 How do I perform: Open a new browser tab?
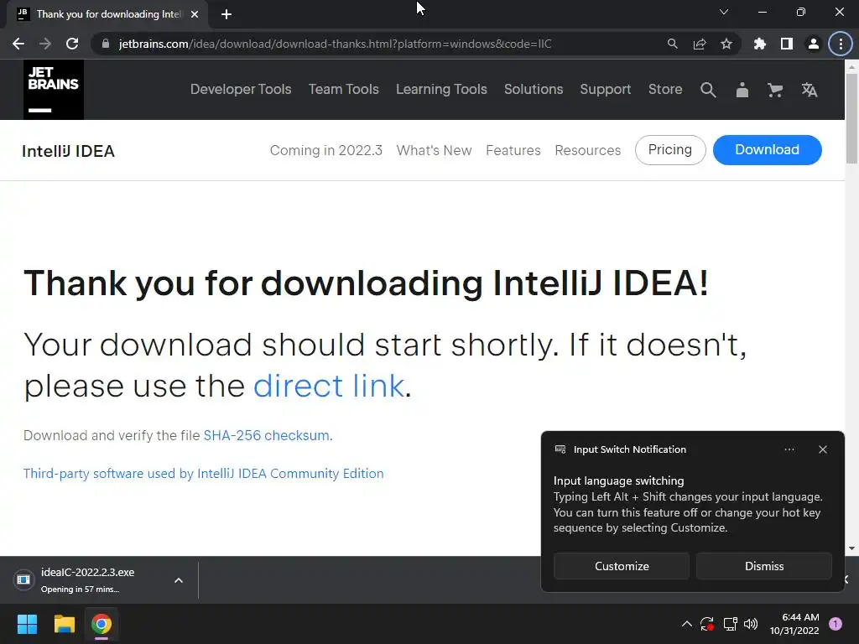(x=226, y=14)
